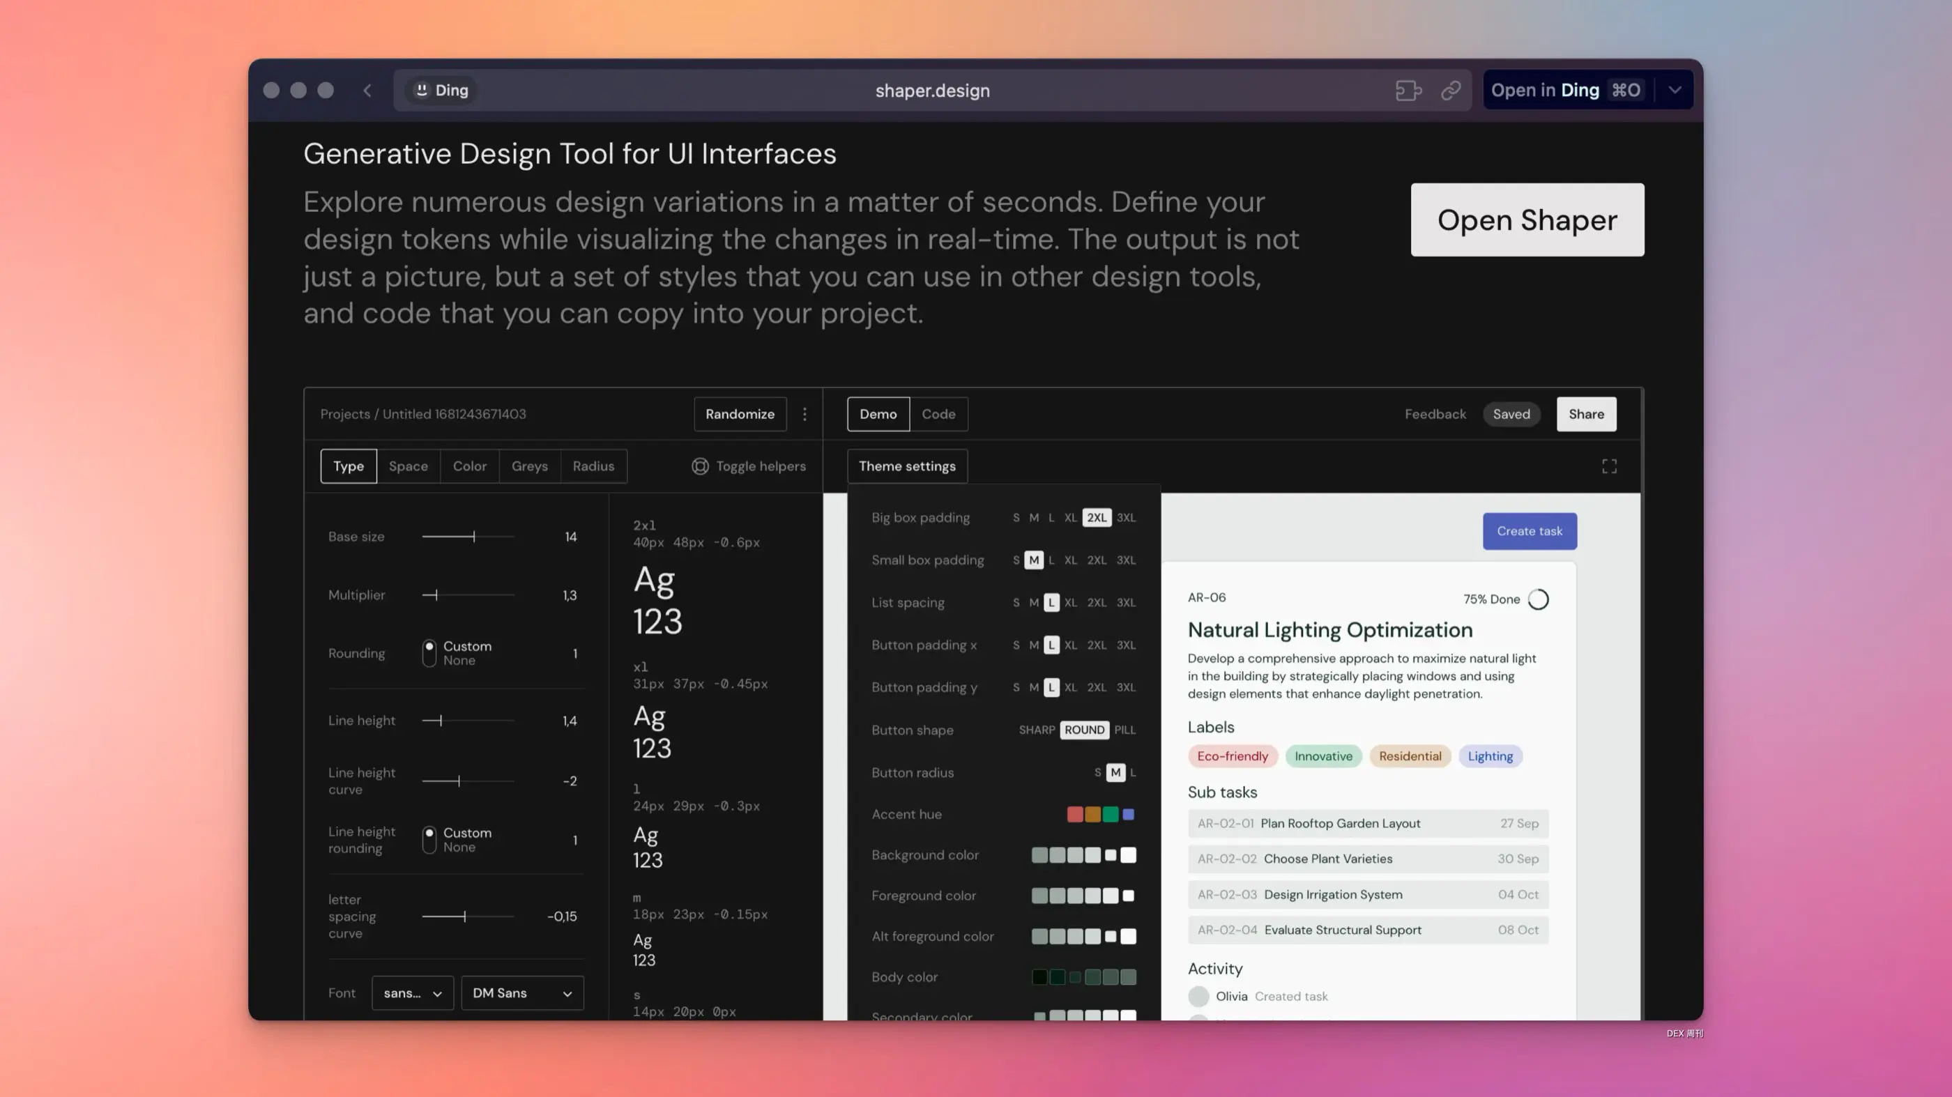This screenshot has width=1952, height=1097.
Task: Open the sans font category dropdown
Action: click(412, 992)
